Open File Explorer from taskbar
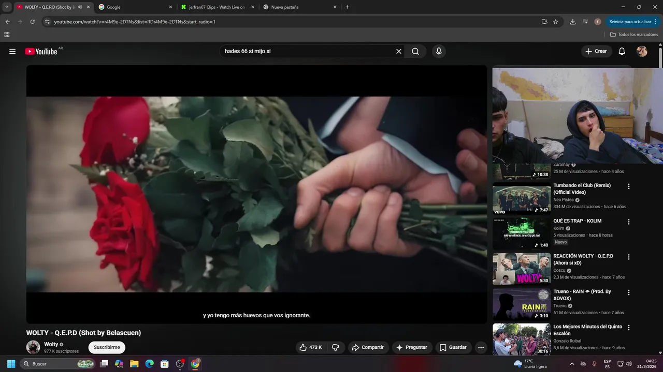Image resolution: width=663 pixels, height=372 pixels. [134, 364]
